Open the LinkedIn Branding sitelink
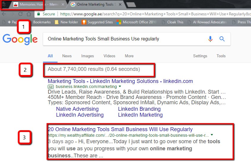This screenshot has width=251, height=163. tap(139, 109)
